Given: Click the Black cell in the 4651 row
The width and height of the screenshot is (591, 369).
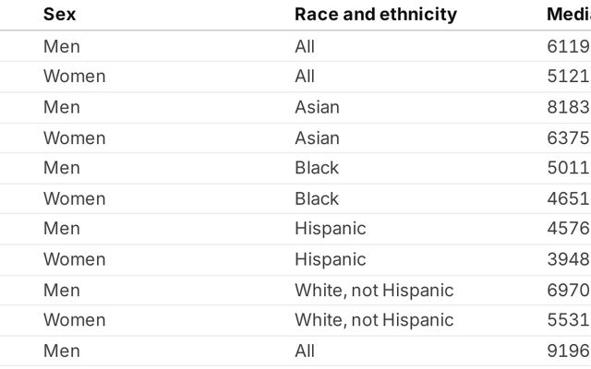Looking at the screenshot, I should (x=317, y=198).
